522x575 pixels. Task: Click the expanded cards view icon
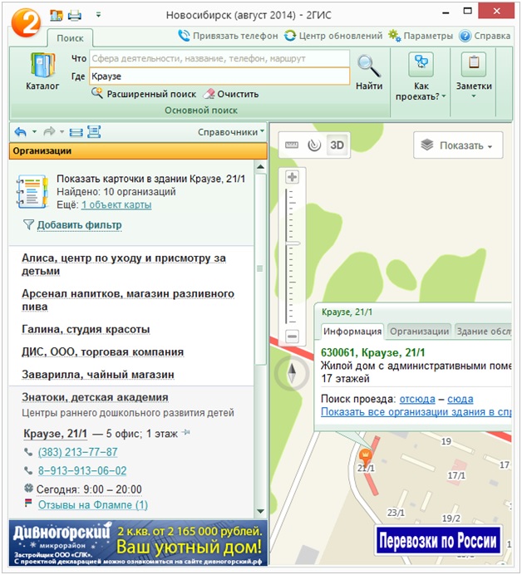94,131
